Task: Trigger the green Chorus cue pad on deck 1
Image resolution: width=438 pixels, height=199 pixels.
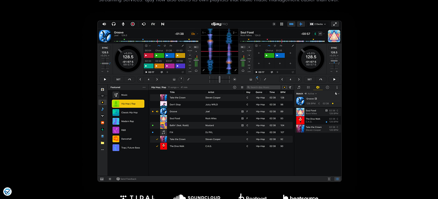Action: click(x=159, y=55)
